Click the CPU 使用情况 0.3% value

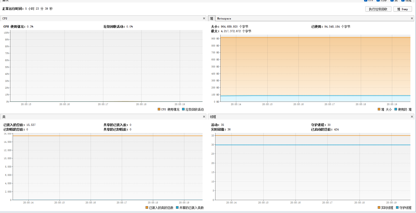(x=30, y=27)
